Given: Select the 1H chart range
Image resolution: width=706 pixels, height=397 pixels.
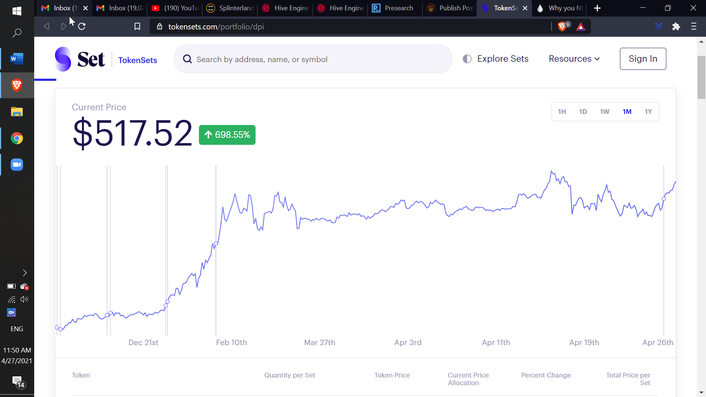Looking at the screenshot, I should click(562, 112).
